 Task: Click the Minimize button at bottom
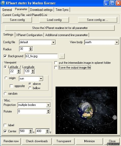click(x=90, y=141)
